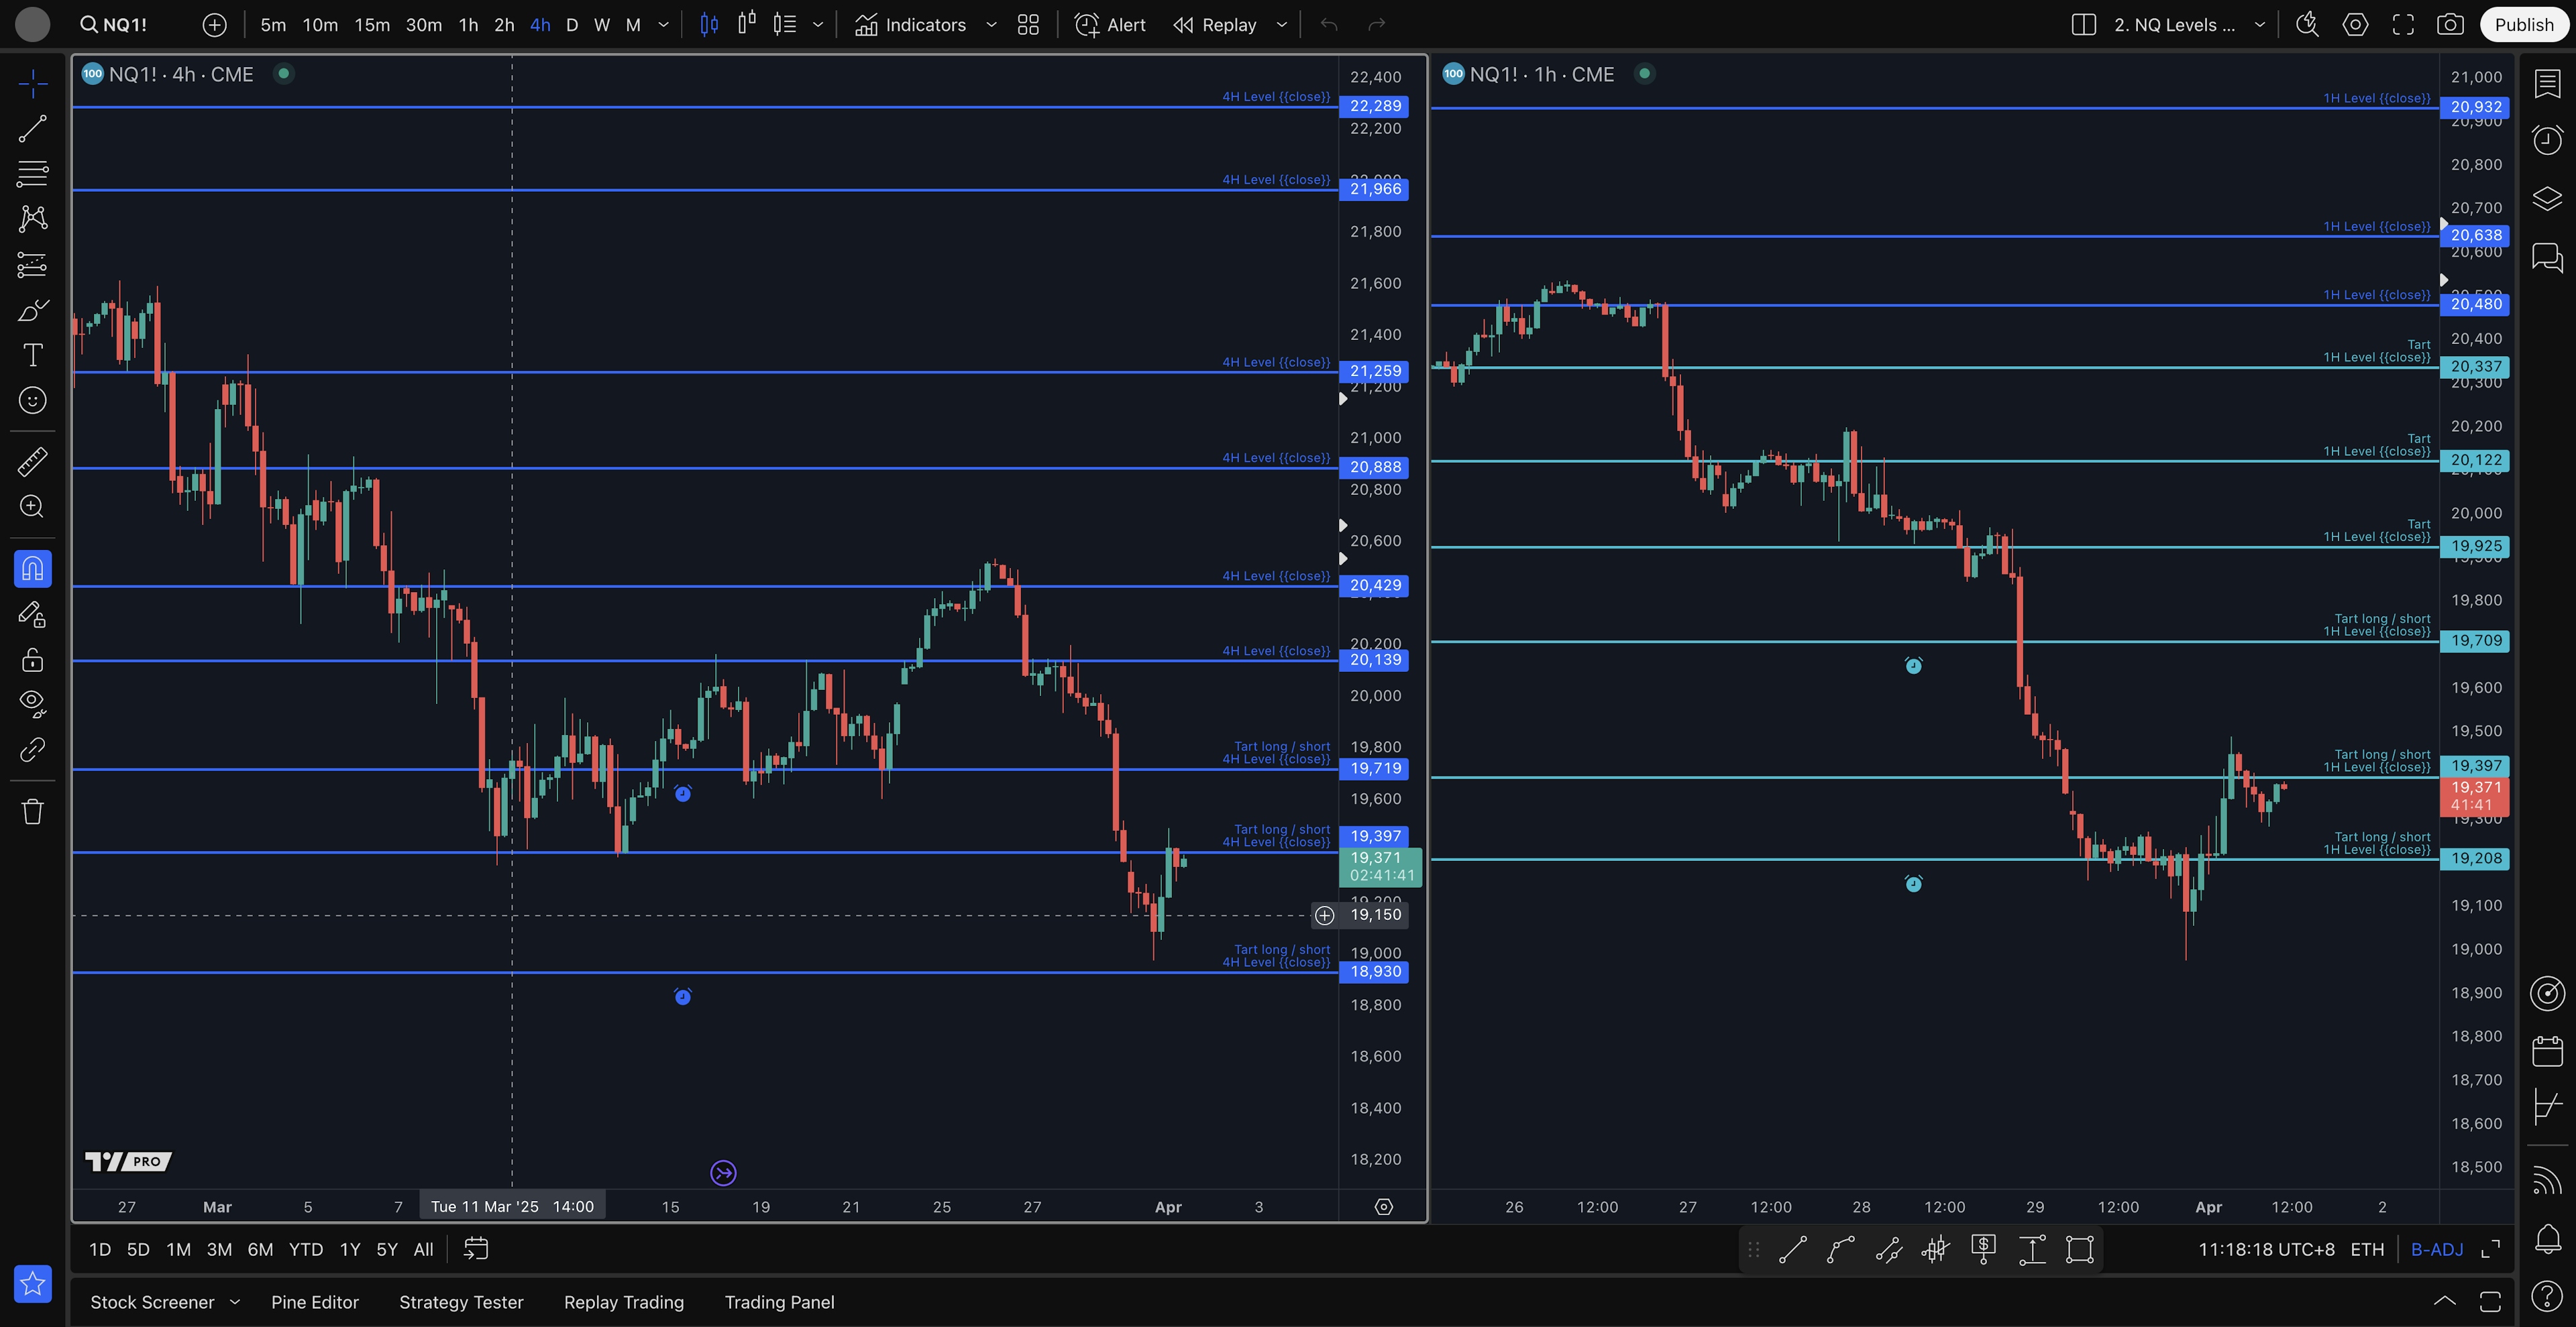
Task: Click the 21,259 4H level price label
Action: coord(1374,371)
